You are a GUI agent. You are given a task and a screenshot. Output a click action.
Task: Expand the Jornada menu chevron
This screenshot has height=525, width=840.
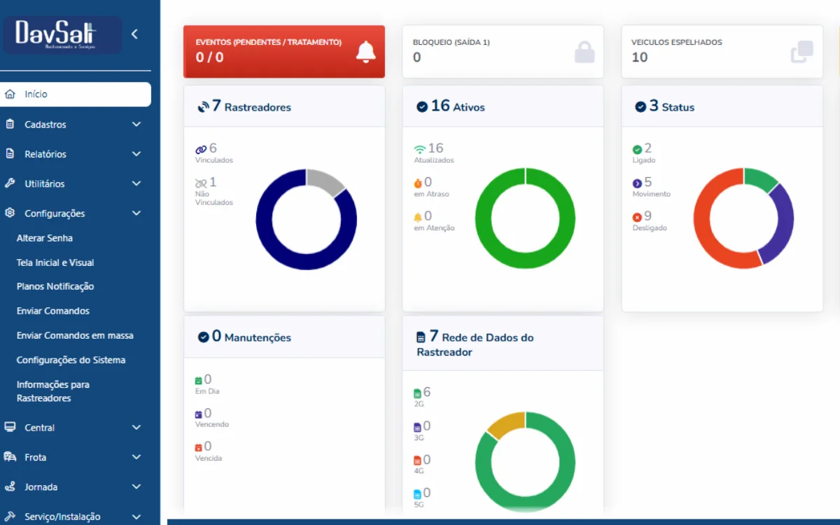tap(136, 486)
